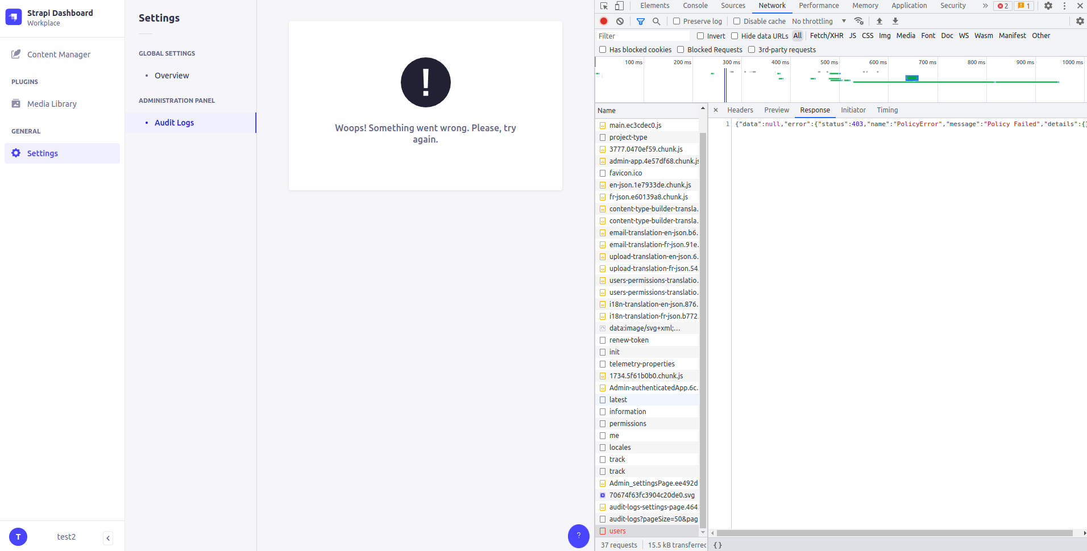Check the Hide data URLs box
The height and width of the screenshot is (551, 1087).
coord(733,35)
